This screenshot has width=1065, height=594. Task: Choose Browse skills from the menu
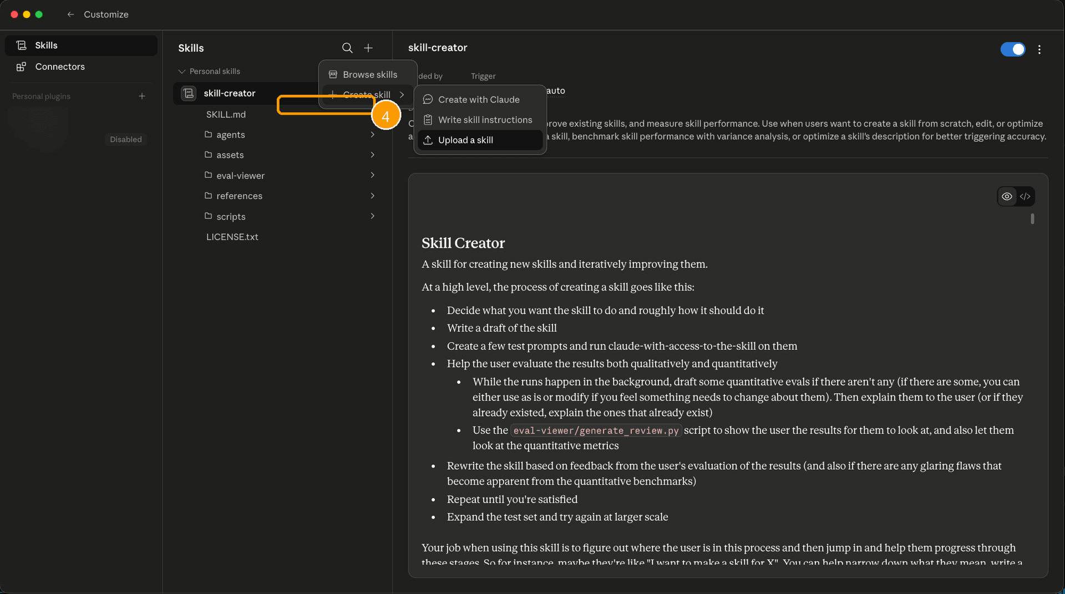coord(368,74)
